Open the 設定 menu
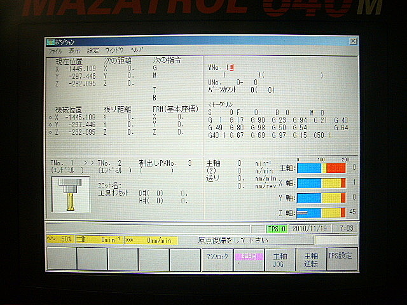Image resolution: width=407 pixels, height=305 pixels. click(x=93, y=50)
